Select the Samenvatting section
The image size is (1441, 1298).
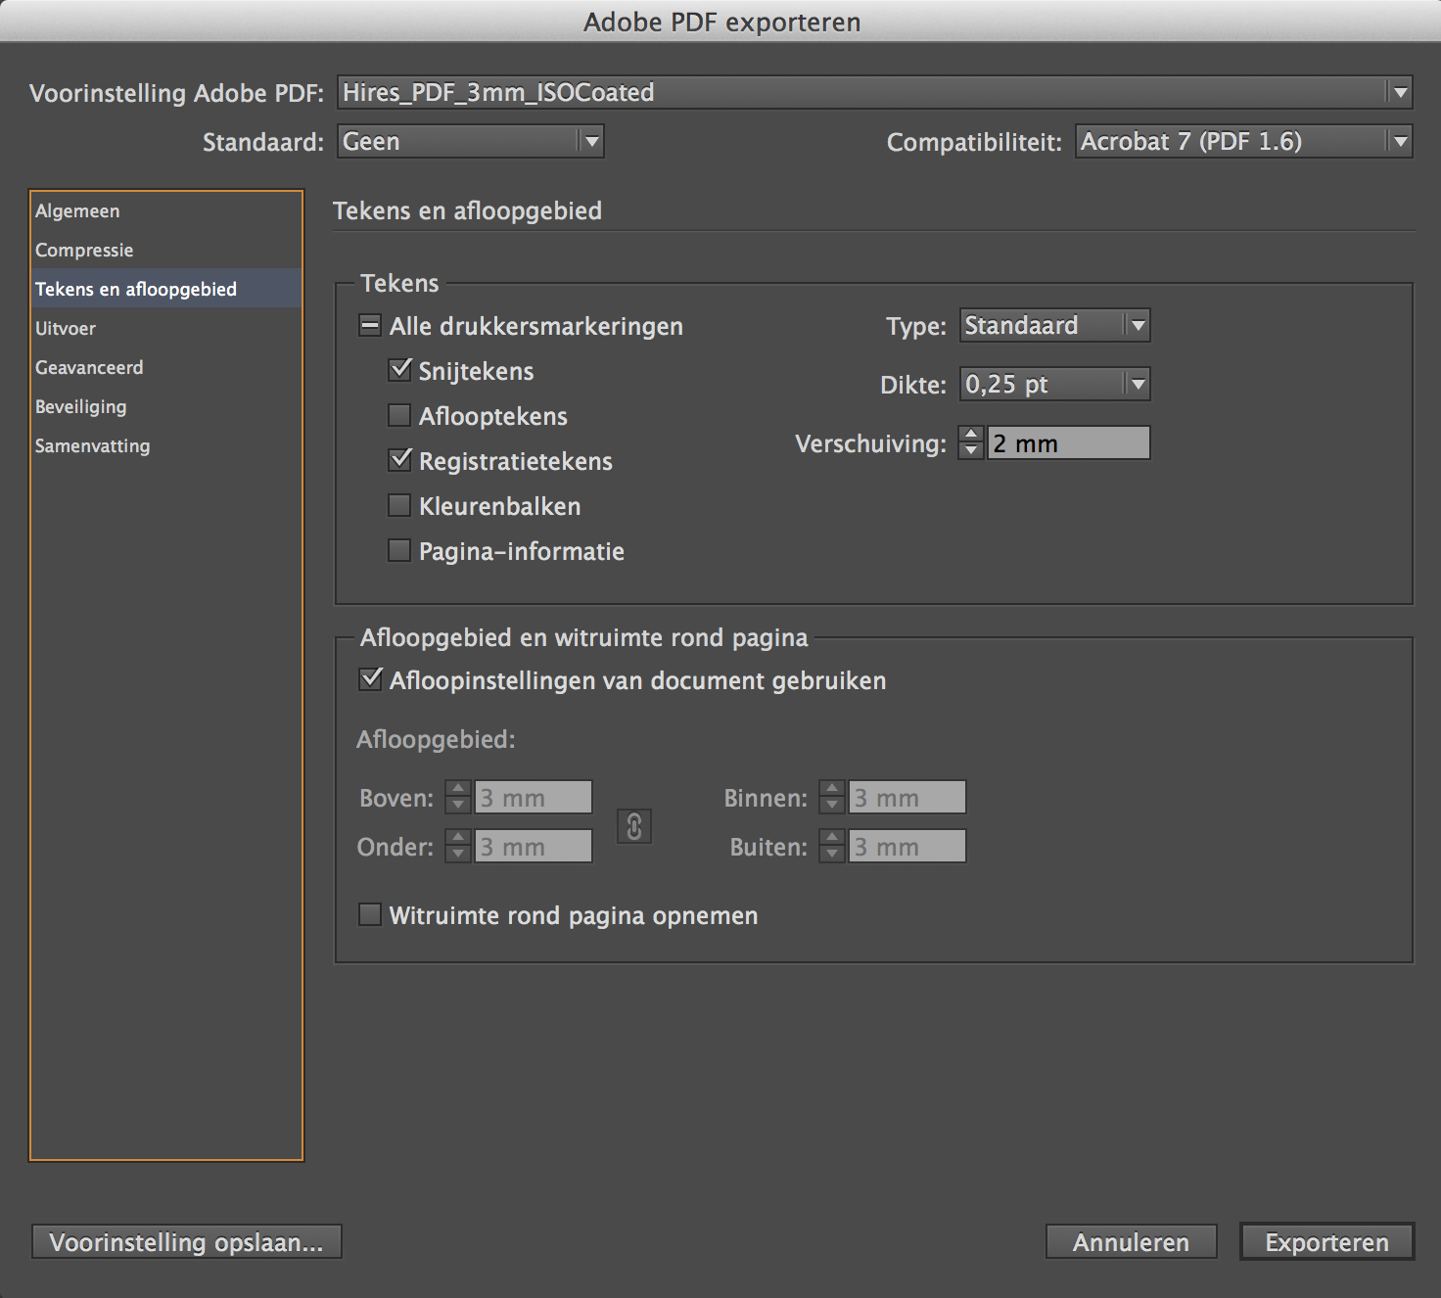166,445
